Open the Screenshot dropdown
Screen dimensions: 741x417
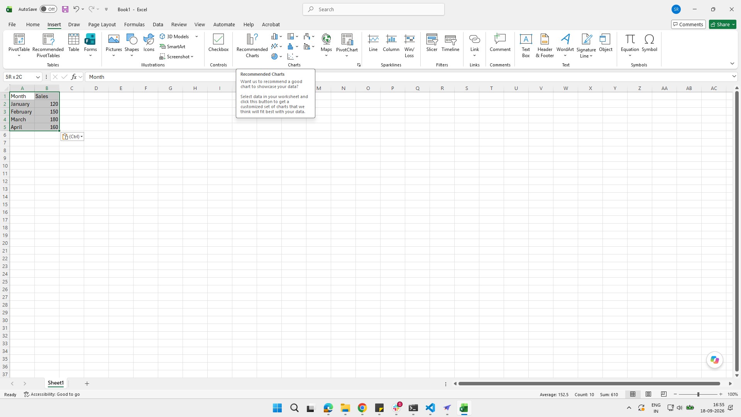(x=176, y=56)
